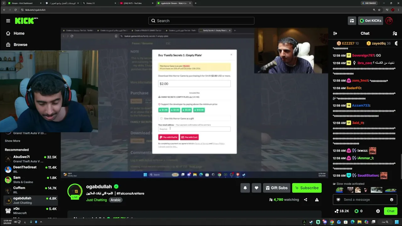Image resolution: width=402 pixels, height=226 pixels.
Task: Open the emoji picker in chat
Action: (x=392, y=200)
